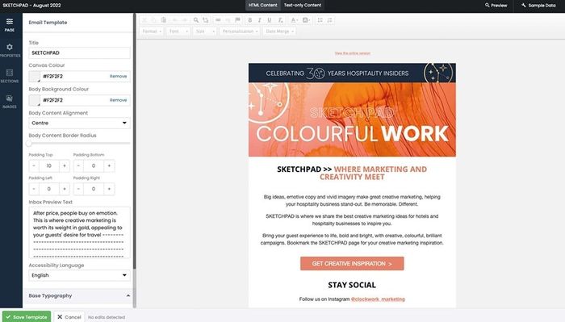Viewport: 565px width, 322px height.
Task: Open the Personalisation dropdown
Action: pyautogui.click(x=240, y=31)
